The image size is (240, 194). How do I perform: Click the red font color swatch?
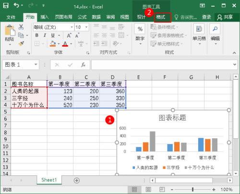click(65, 44)
